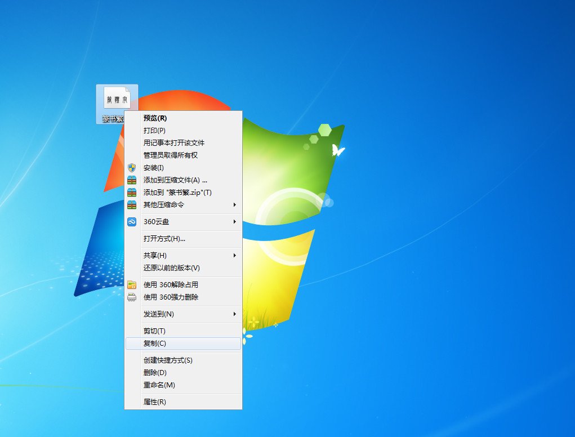This screenshot has height=437, width=575.
Task: Expand the 其他压缩命令 submenu arrow
Action: click(x=236, y=205)
